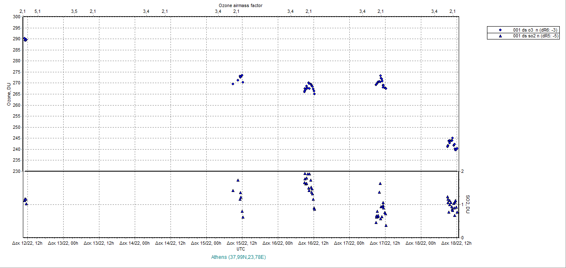Click the 'Δεκ 13/22, 00h' time axis label
566x268 pixels.
click(x=63, y=243)
